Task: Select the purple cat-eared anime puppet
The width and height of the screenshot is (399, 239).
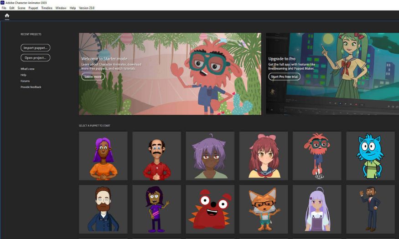Action: click(210, 156)
